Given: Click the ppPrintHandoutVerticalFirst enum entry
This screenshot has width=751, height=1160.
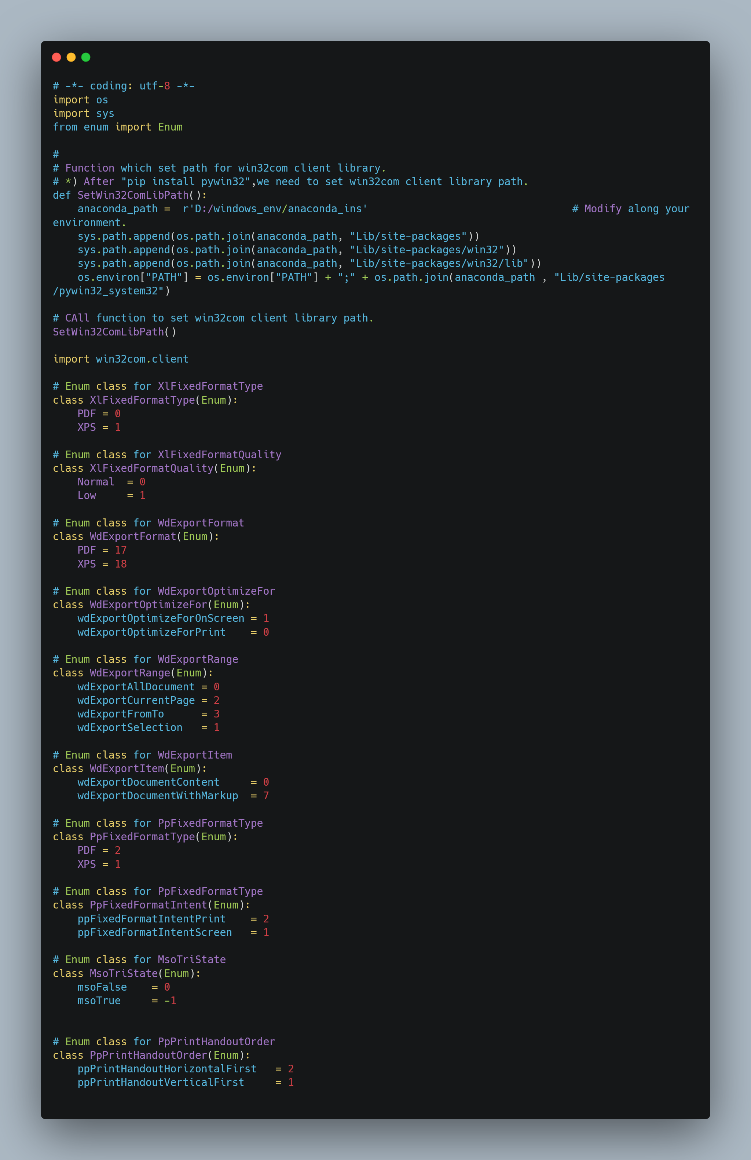Looking at the screenshot, I should [161, 1082].
